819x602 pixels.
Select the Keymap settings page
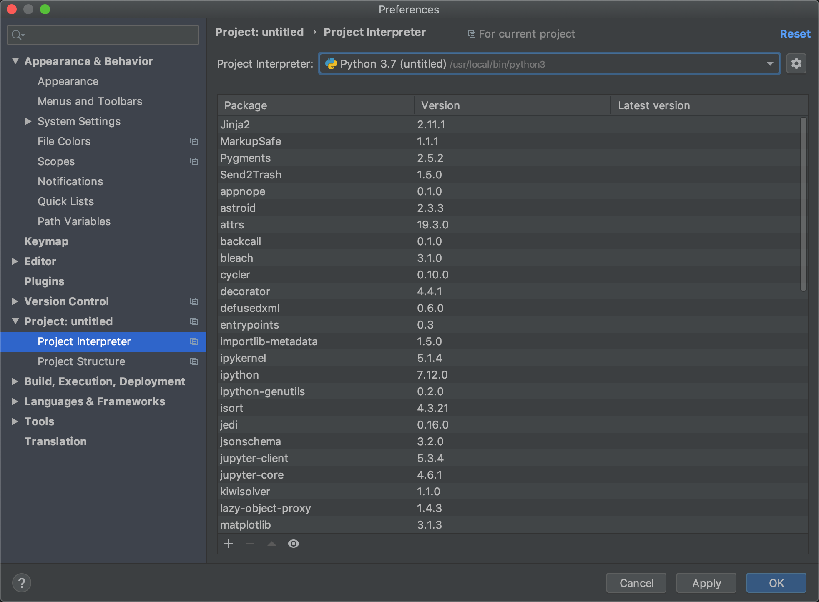pos(46,241)
